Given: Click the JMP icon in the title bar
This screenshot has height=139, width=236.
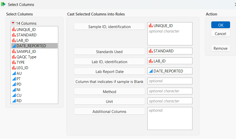Looking at the screenshot, I should point(3,4).
